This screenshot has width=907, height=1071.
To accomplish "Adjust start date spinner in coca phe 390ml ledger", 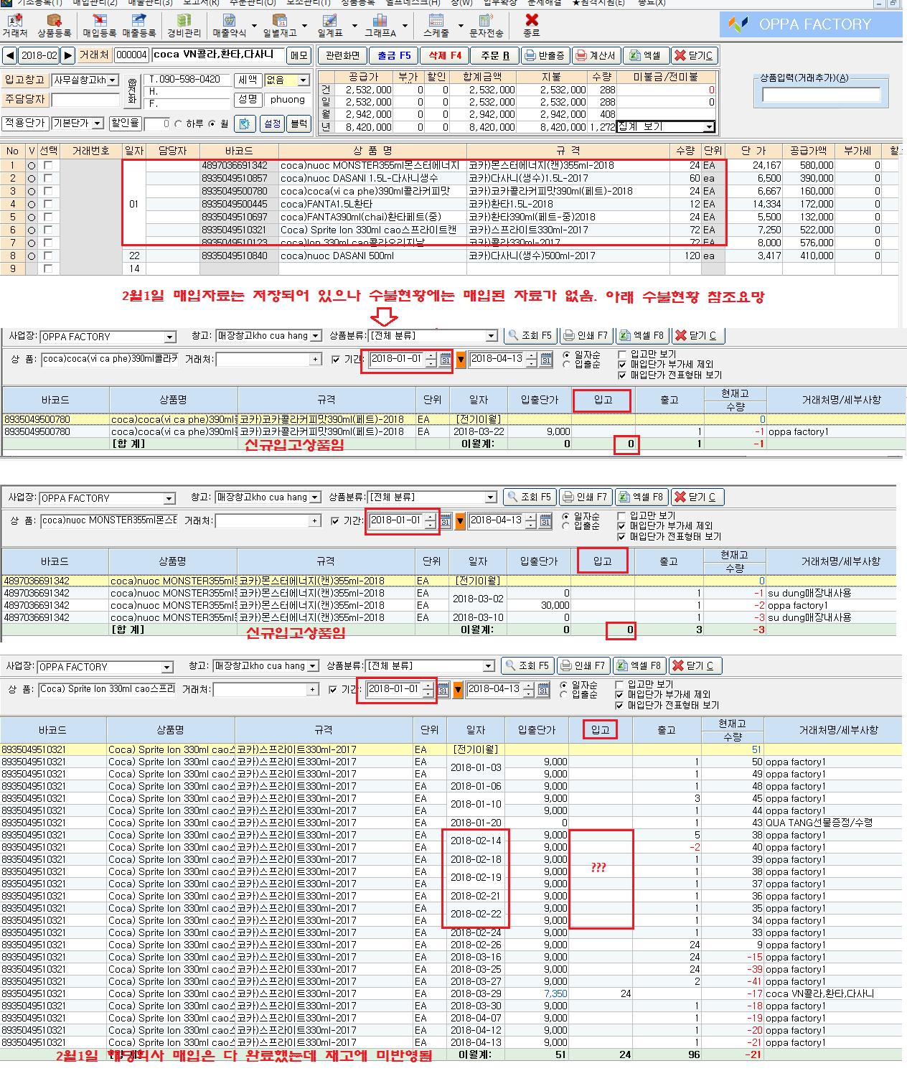I will coord(431,360).
